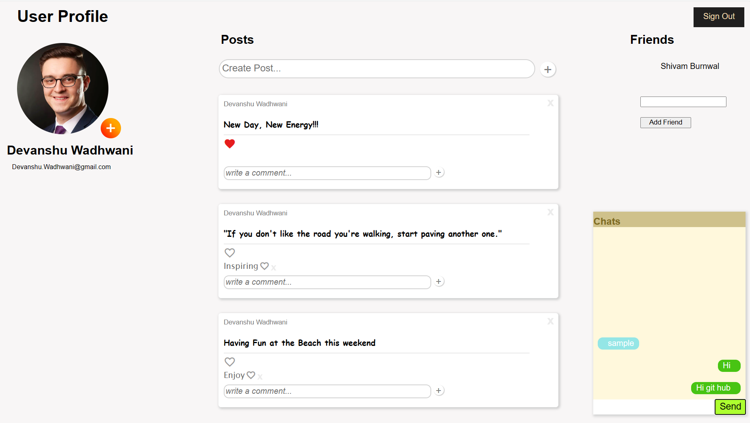Click the orange plus icon on profile photo
The image size is (750, 423).
coord(111,128)
